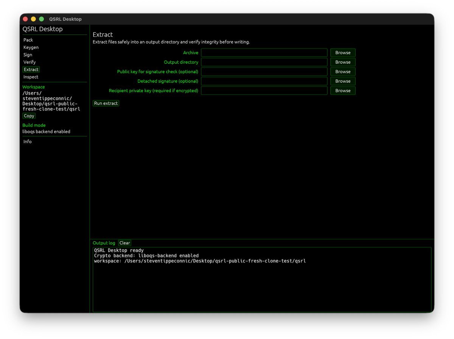The image size is (454, 339).
Task: Click the 'Crypto backend: liboqs-backend enabled' log line
Action: click(146, 256)
